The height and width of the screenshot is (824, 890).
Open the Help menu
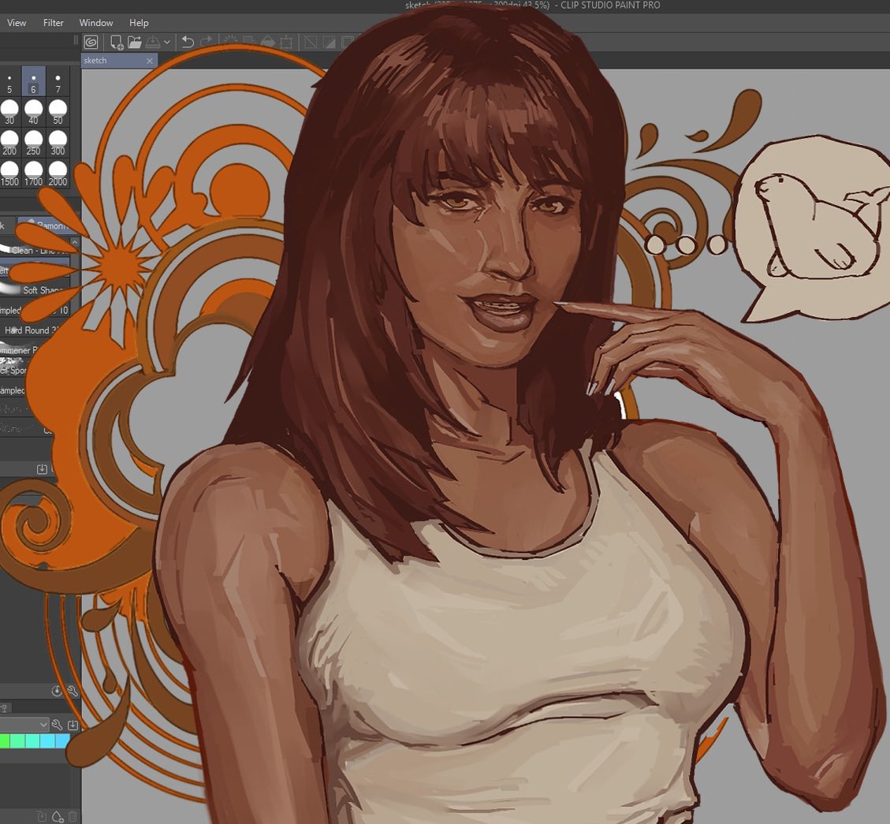[139, 23]
